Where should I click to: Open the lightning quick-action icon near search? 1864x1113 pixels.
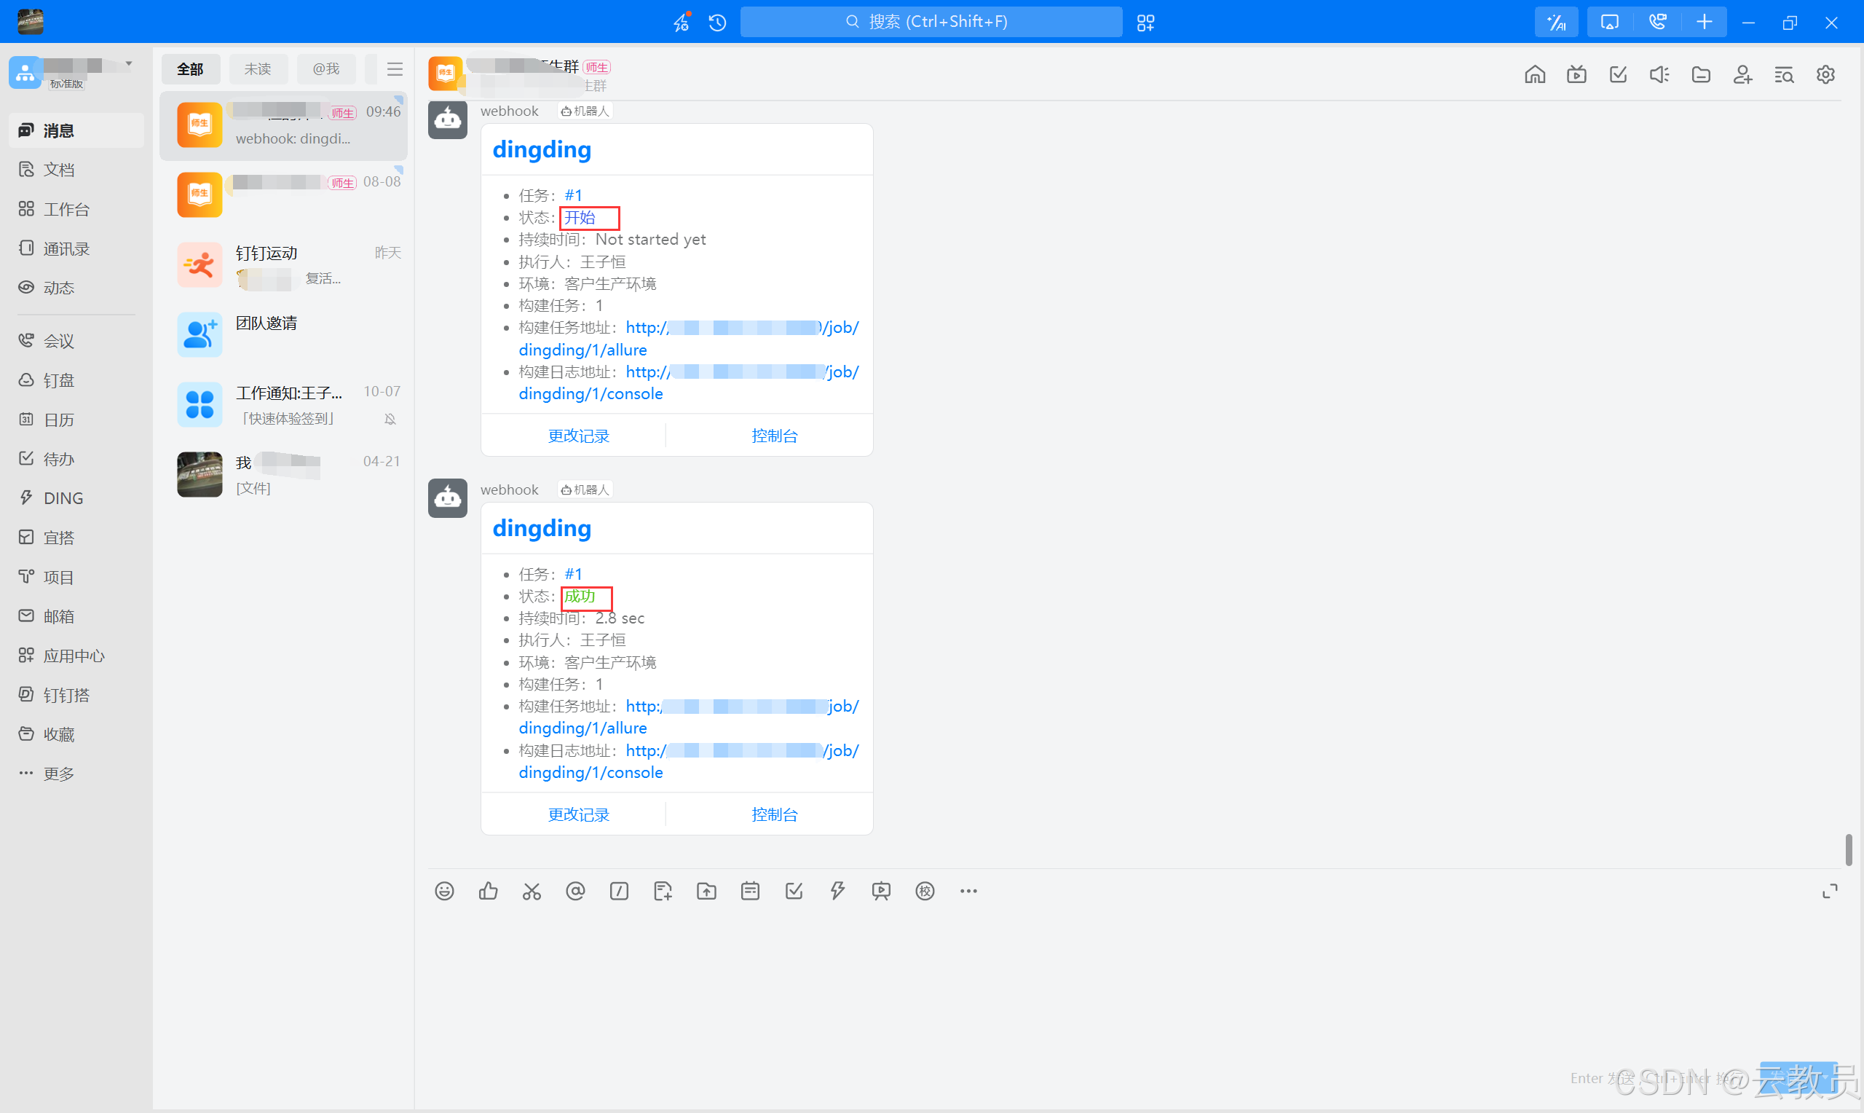(x=682, y=23)
